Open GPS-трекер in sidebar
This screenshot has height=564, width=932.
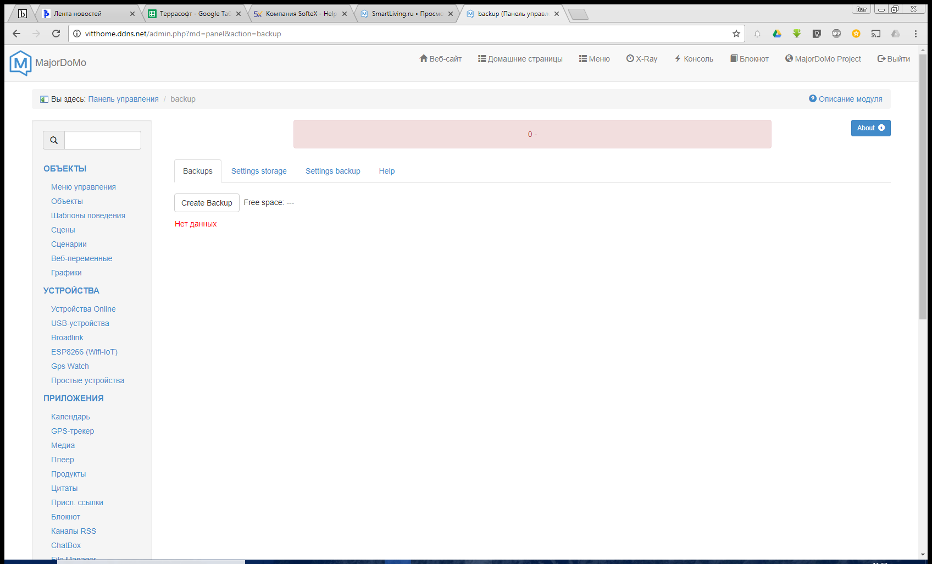pos(73,431)
